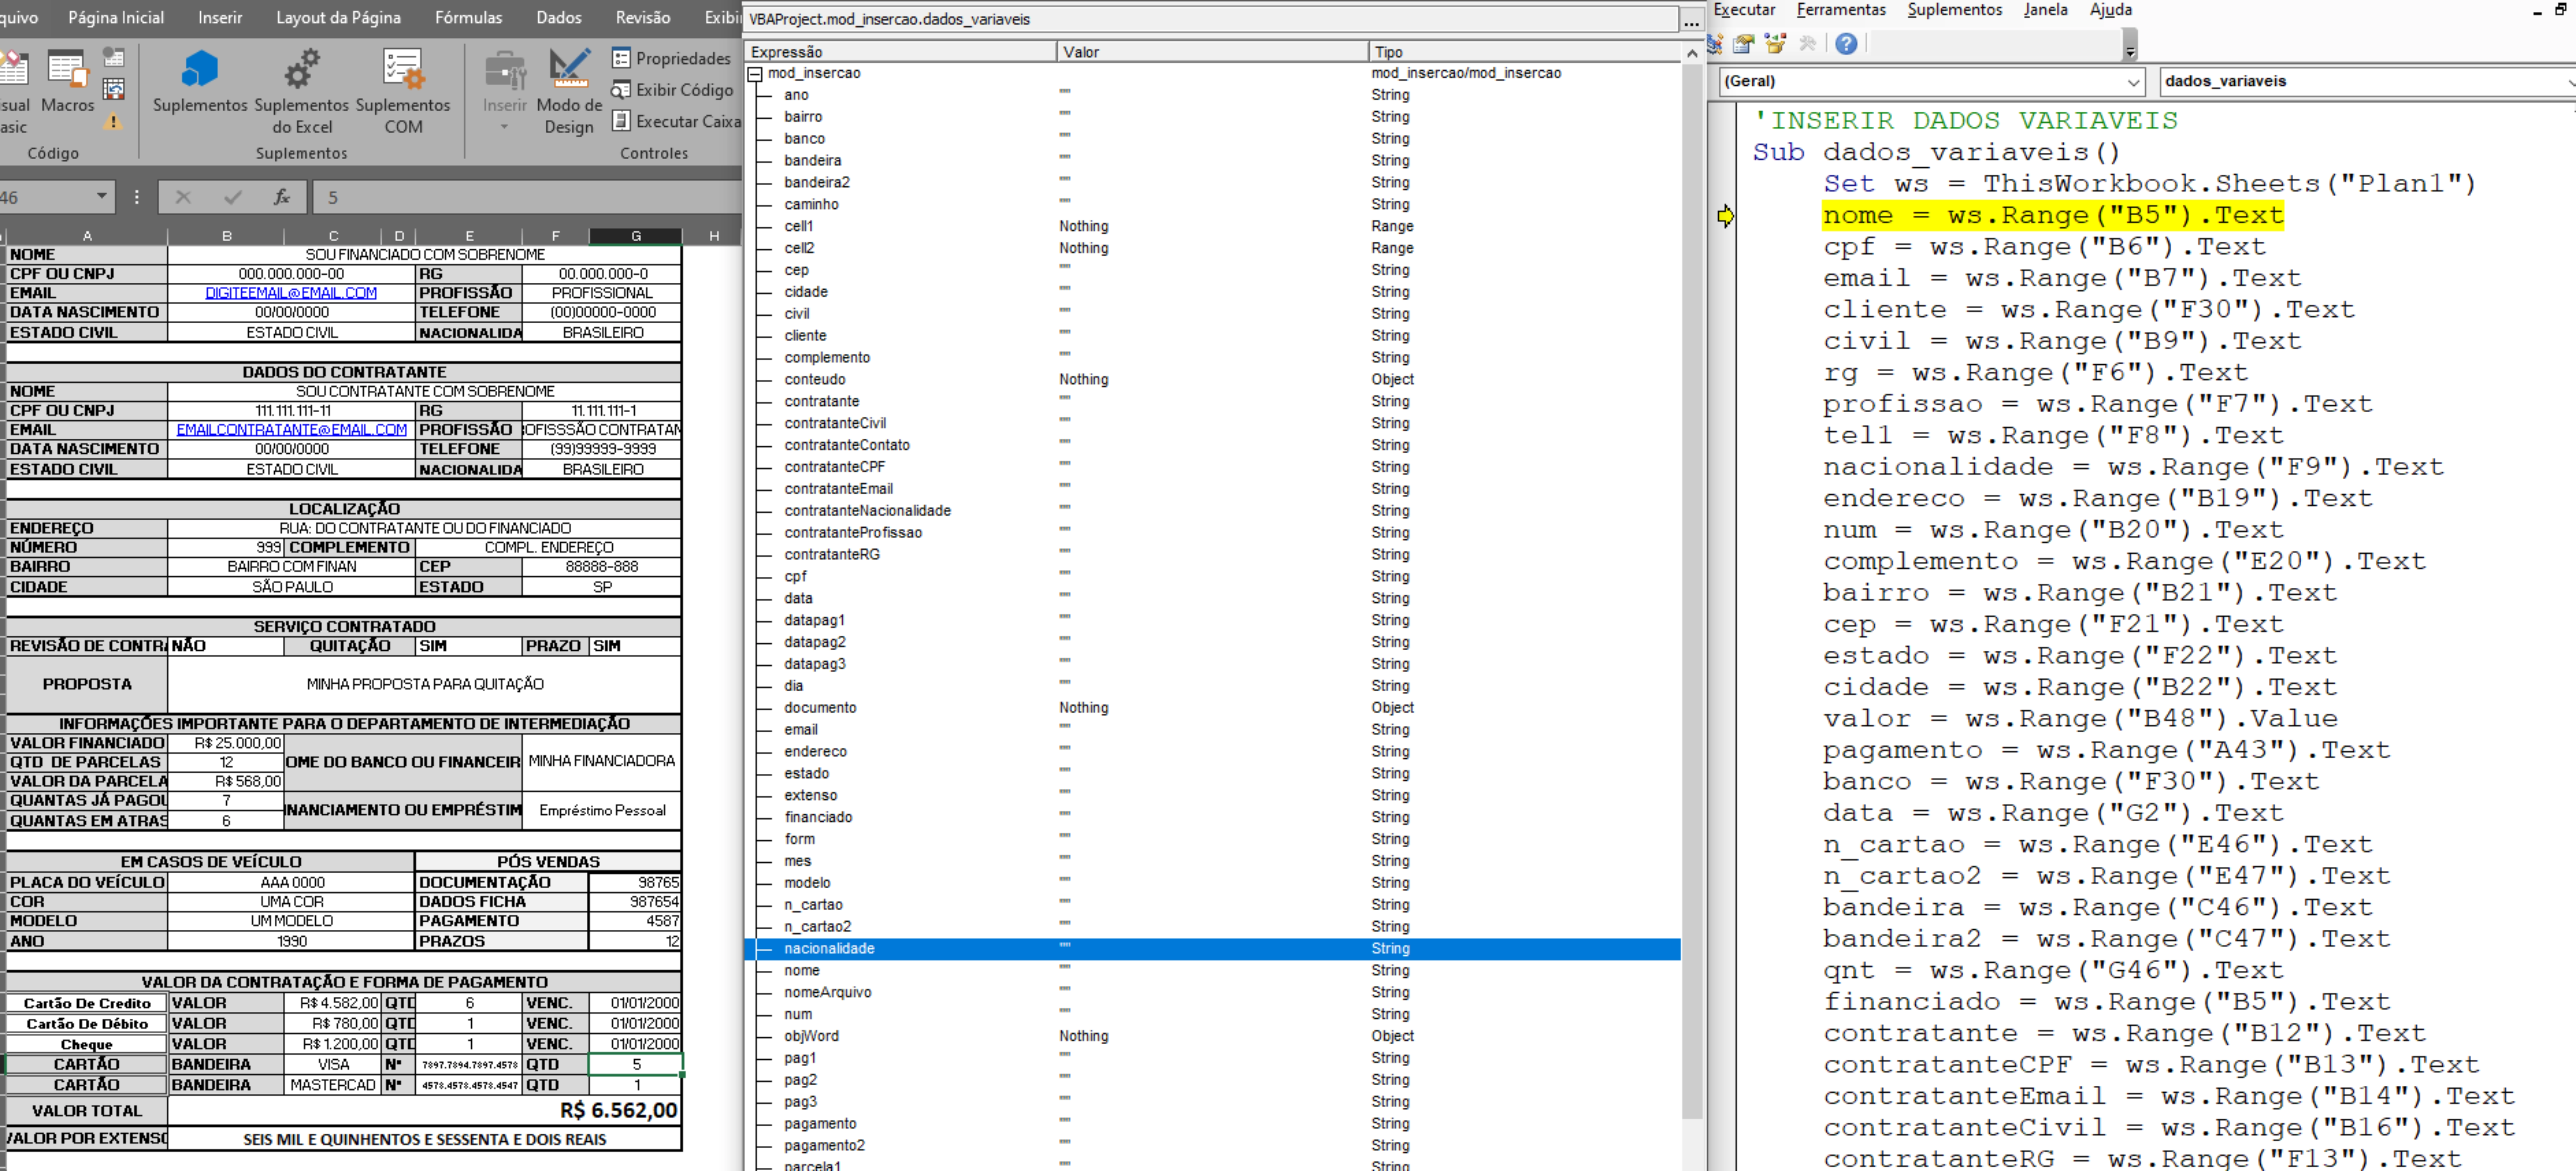Open the Properties Window icon in VBA toolbar
The image size is (2576, 1171).
pyautogui.click(x=1744, y=44)
